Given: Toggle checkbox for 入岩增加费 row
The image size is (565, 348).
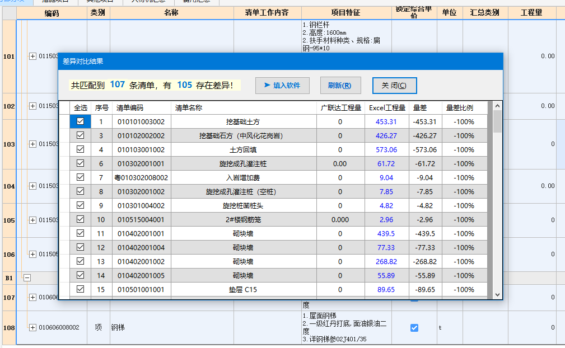Looking at the screenshot, I should point(81,177).
